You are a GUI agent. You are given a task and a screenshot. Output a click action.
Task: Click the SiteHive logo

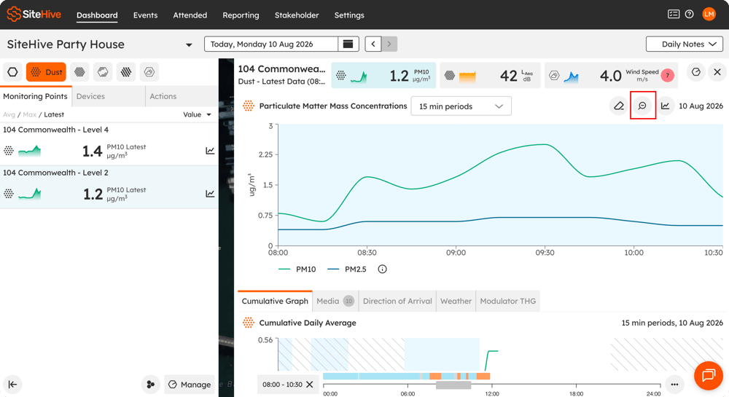click(x=34, y=15)
